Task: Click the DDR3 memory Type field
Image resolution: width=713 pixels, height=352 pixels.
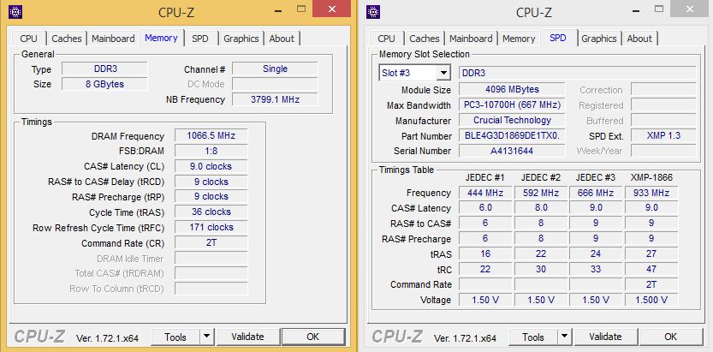Action: pos(104,69)
